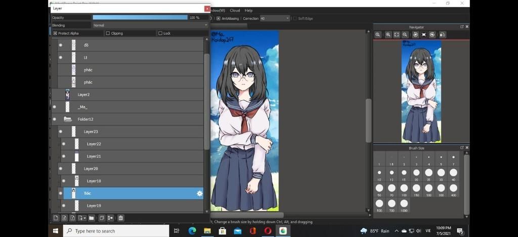Undock the Navigator panel
The image size is (518, 237).
(x=462, y=27)
